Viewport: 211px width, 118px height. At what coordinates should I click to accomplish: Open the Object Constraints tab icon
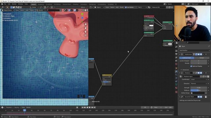click(176, 81)
